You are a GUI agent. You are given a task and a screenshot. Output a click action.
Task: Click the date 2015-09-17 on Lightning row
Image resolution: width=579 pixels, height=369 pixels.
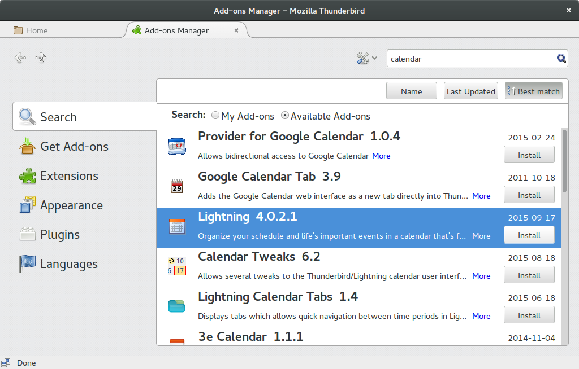click(x=532, y=217)
